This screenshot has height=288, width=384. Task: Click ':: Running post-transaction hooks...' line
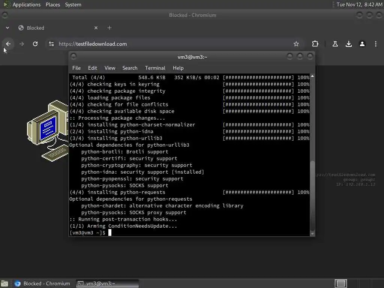123,219
